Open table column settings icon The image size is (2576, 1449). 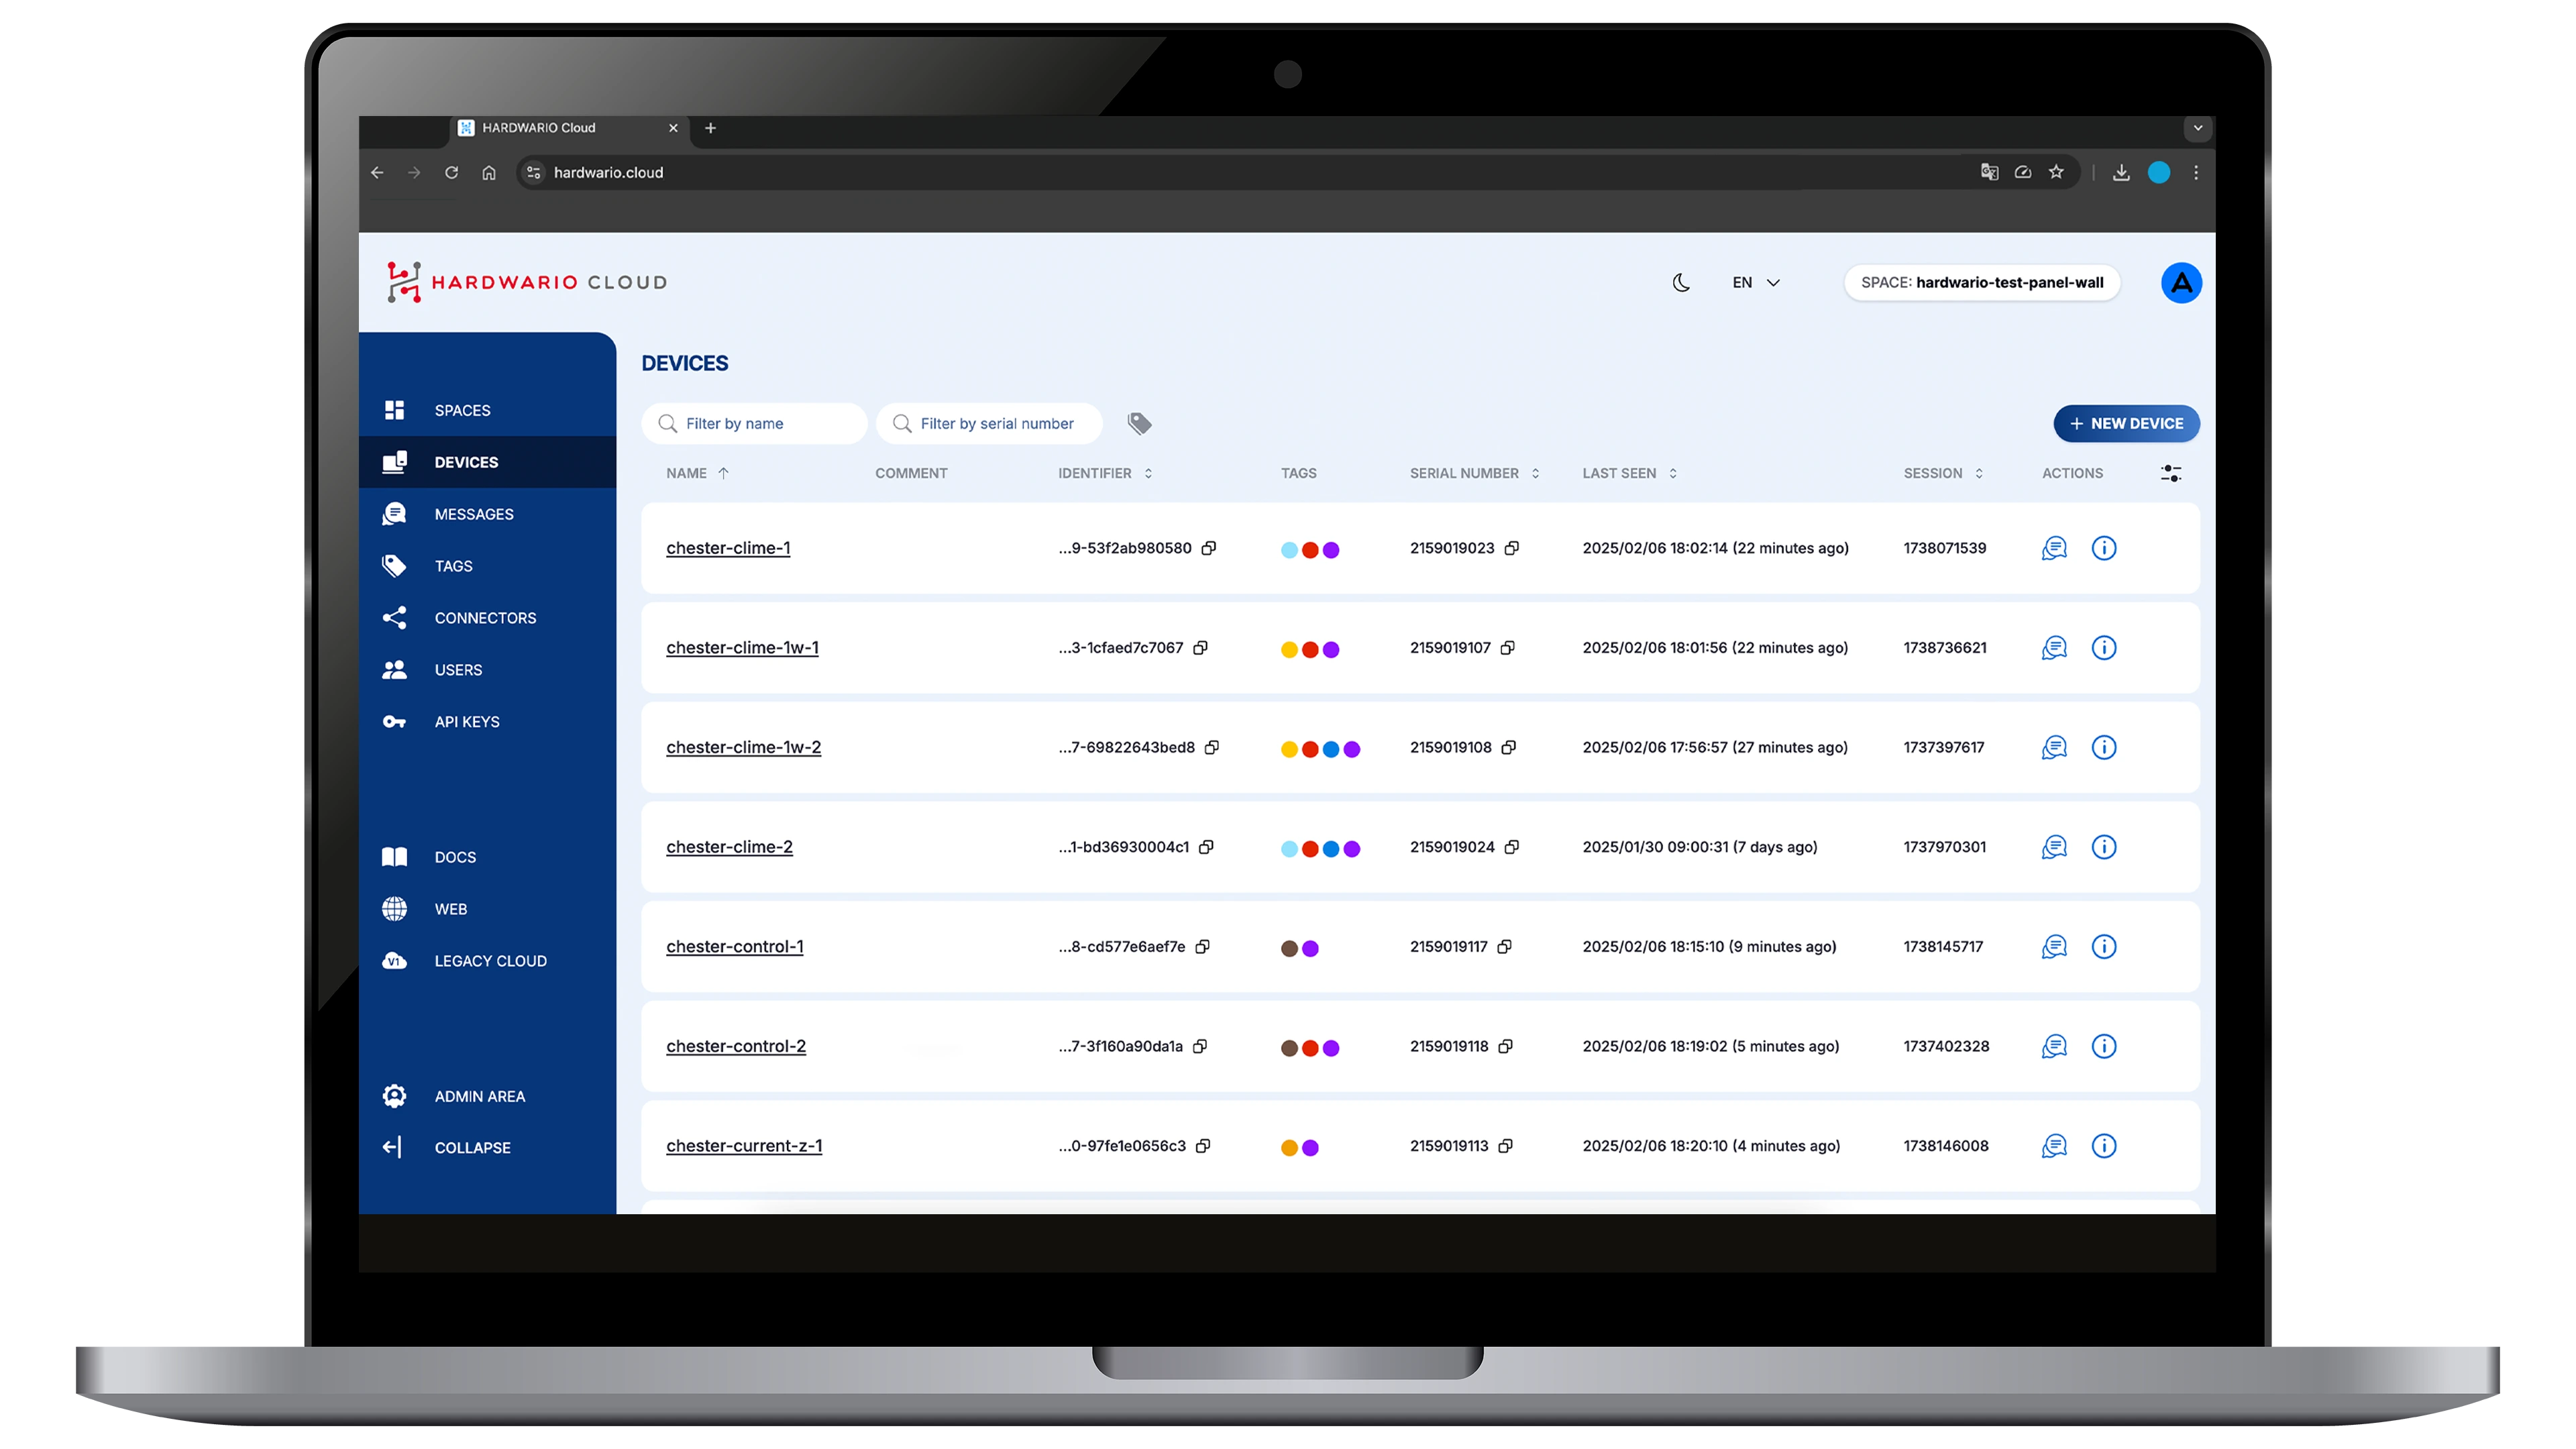2170,473
